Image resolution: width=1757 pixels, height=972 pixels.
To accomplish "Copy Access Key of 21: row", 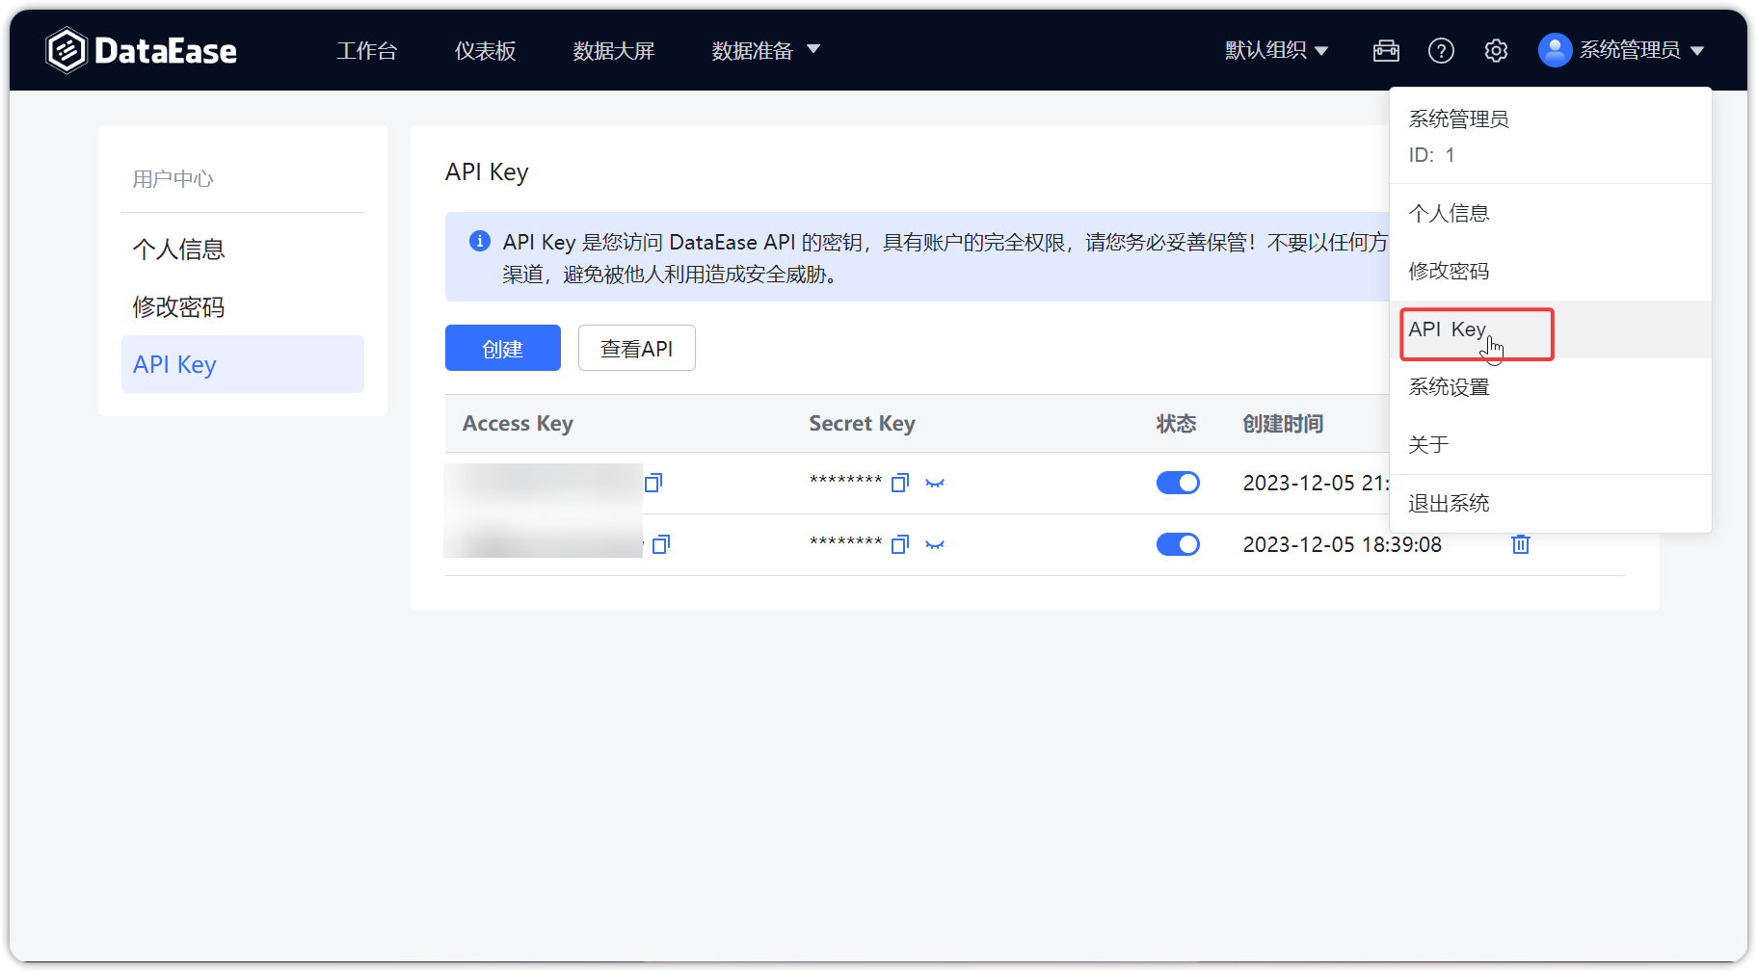I will point(653,483).
